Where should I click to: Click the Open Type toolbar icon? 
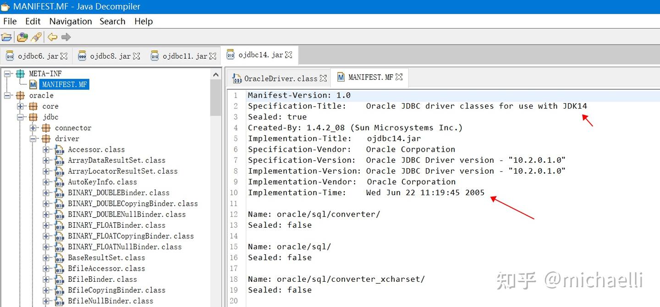(x=22, y=37)
